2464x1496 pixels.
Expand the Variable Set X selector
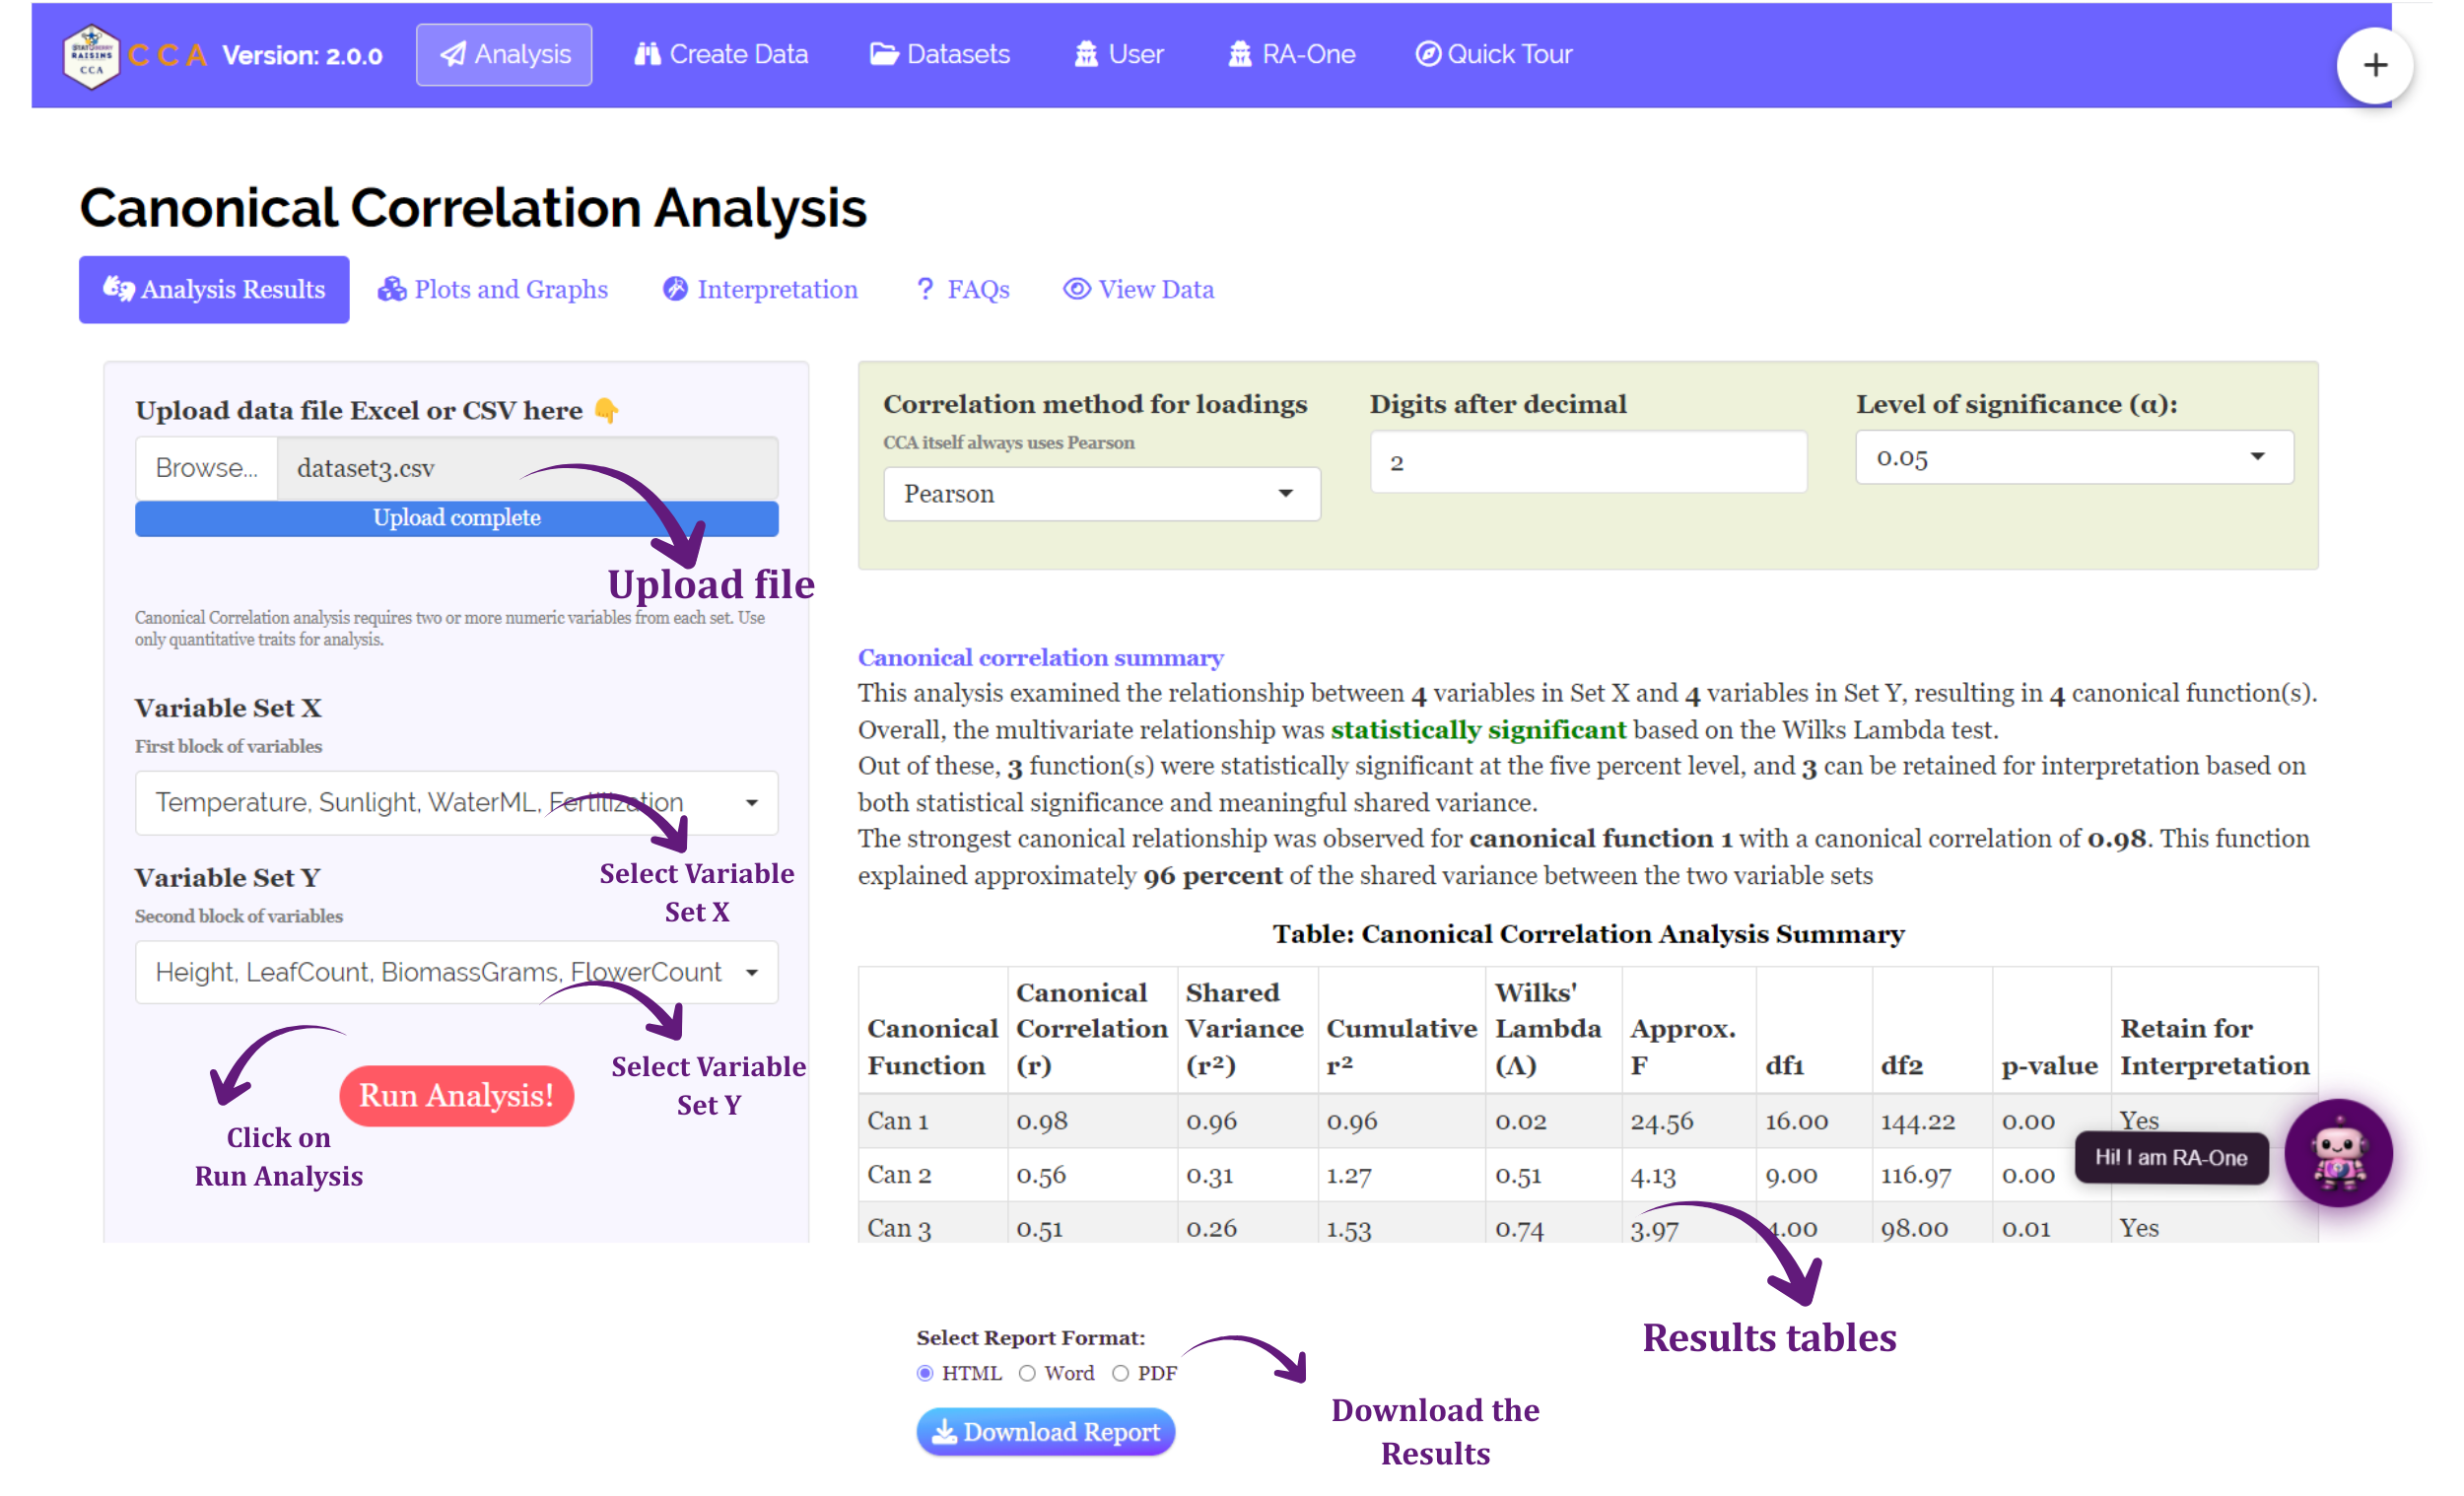457,803
